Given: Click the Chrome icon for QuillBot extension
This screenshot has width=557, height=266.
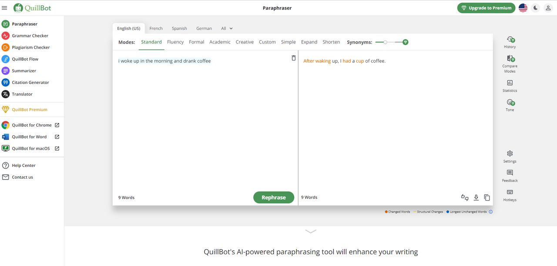Looking at the screenshot, I should [x=6, y=125].
